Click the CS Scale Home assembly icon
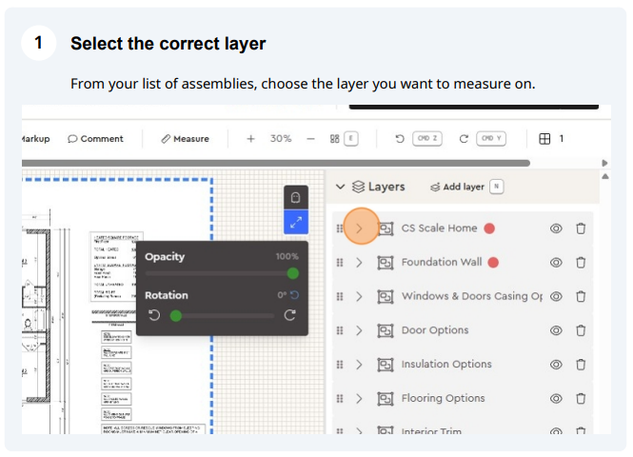Image resolution: width=633 pixels, height=457 pixels. [386, 228]
